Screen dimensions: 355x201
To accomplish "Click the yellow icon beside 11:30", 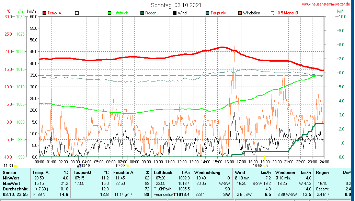I will [x=15, y=166].
